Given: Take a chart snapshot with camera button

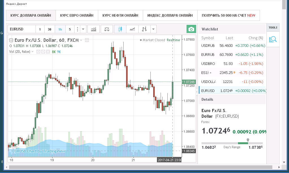Looking at the screenshot, I should pyautogui.click(x=191, y=29).
